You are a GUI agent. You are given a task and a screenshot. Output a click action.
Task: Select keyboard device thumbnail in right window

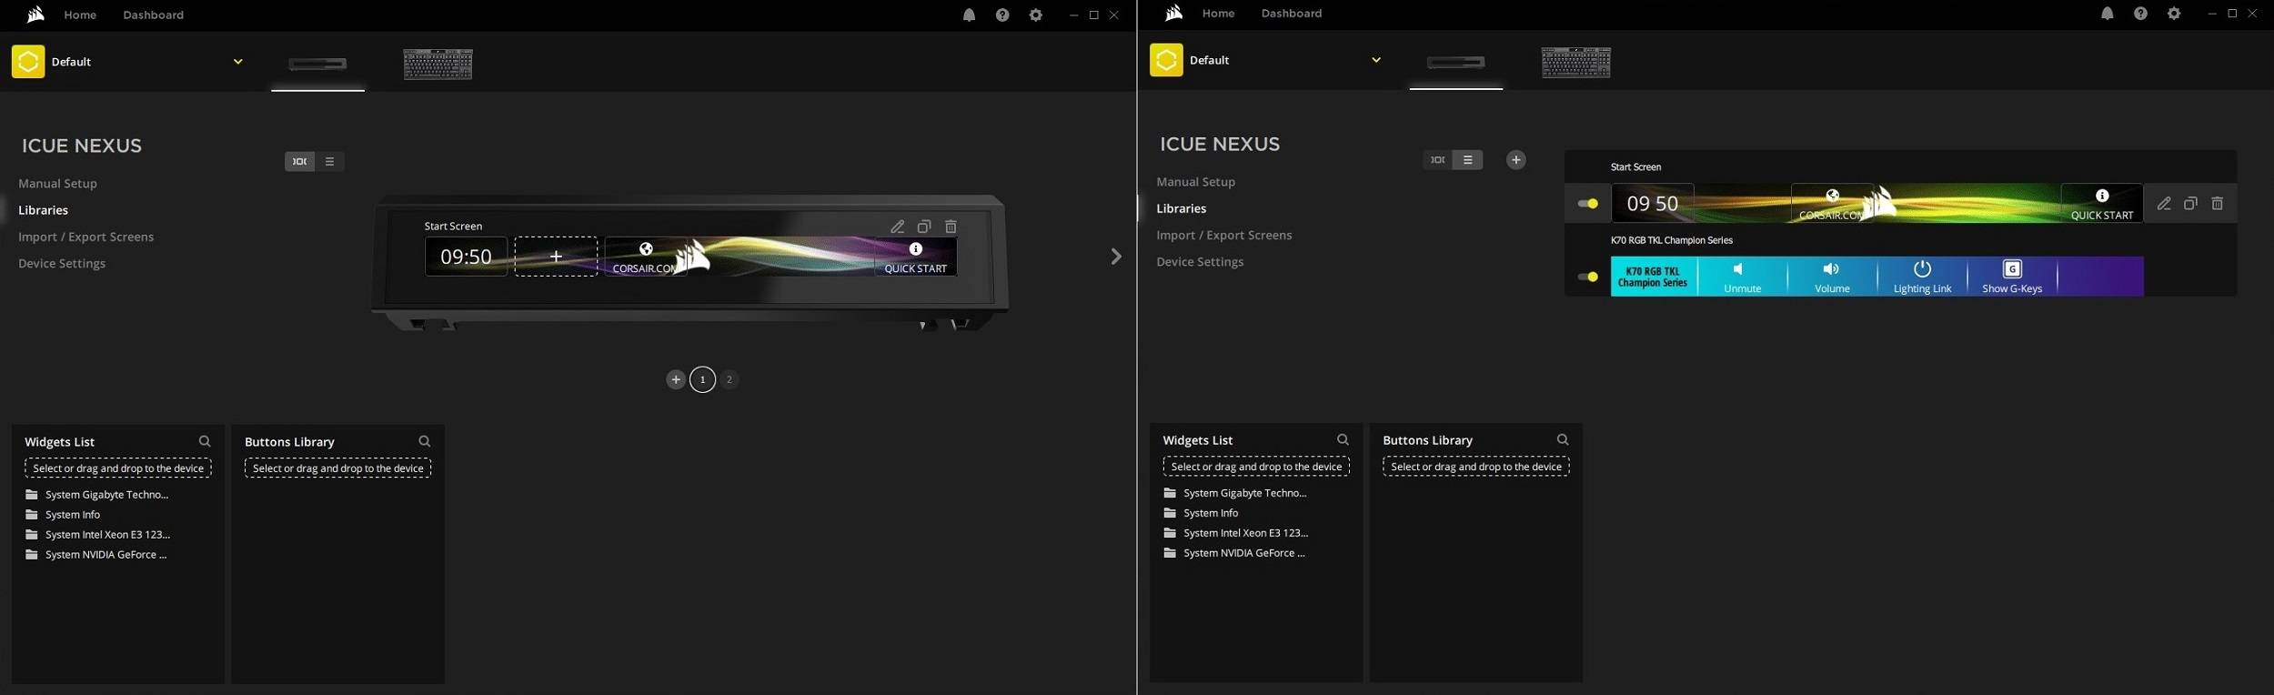click(1575, 62)
